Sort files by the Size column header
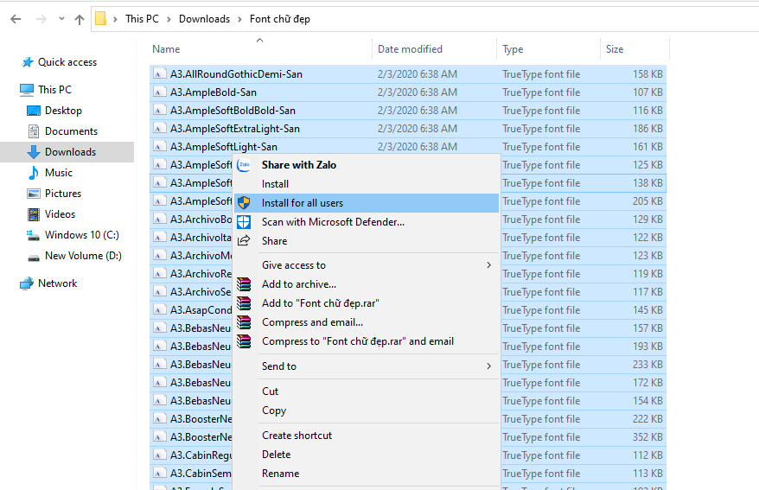 point(615,49)
